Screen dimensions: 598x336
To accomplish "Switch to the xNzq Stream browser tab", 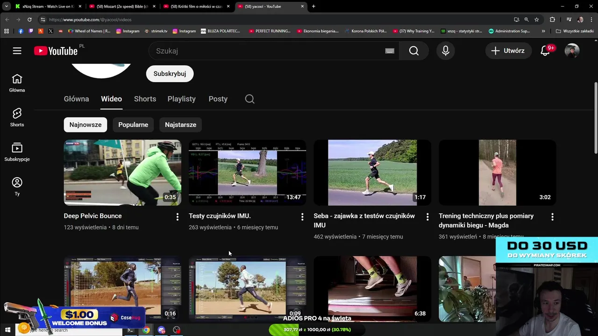I will (x=48, y=7).
